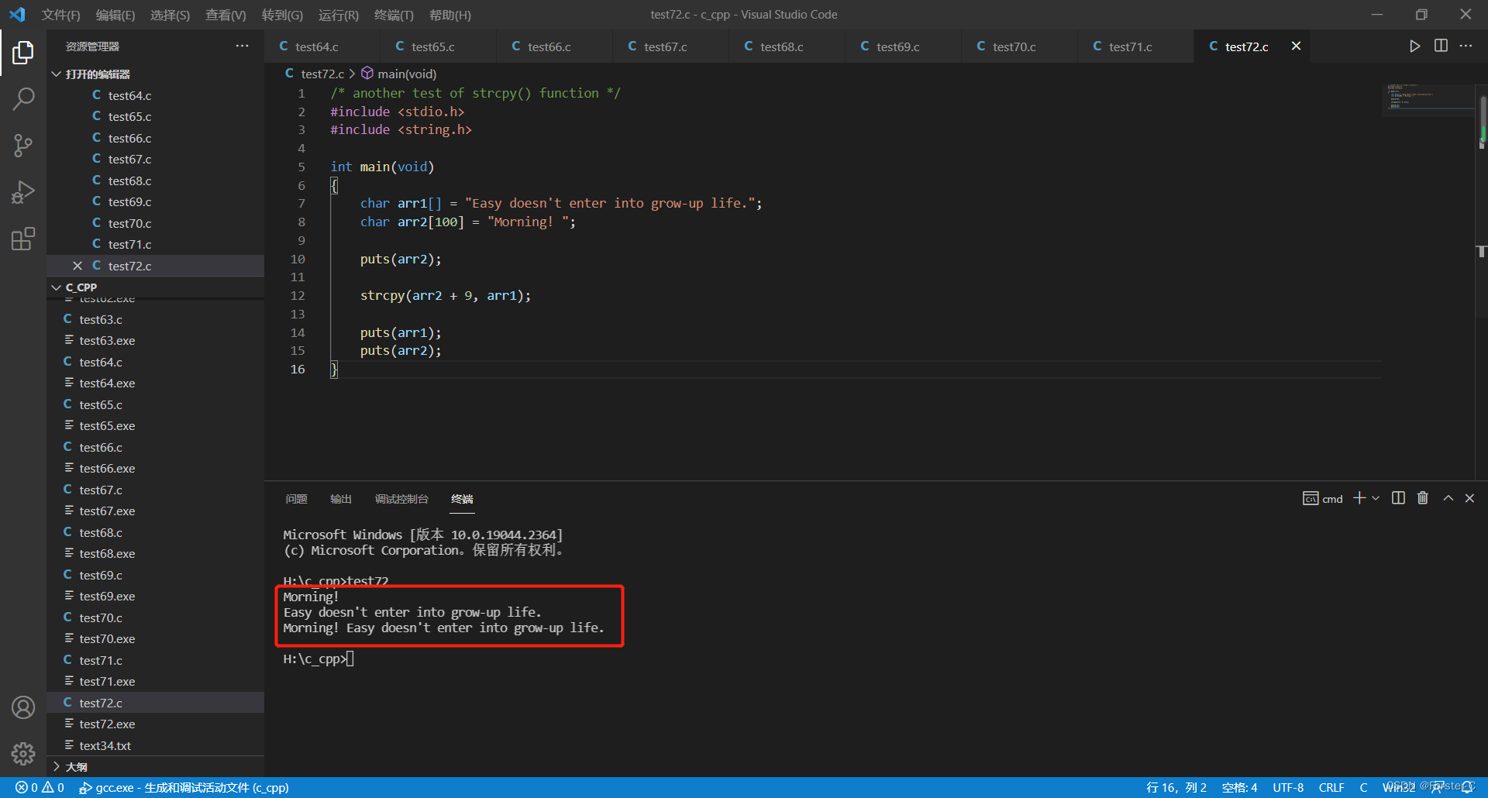Open the Search view in activity bar
The image size is (1488, 798).
pos(23,99)
